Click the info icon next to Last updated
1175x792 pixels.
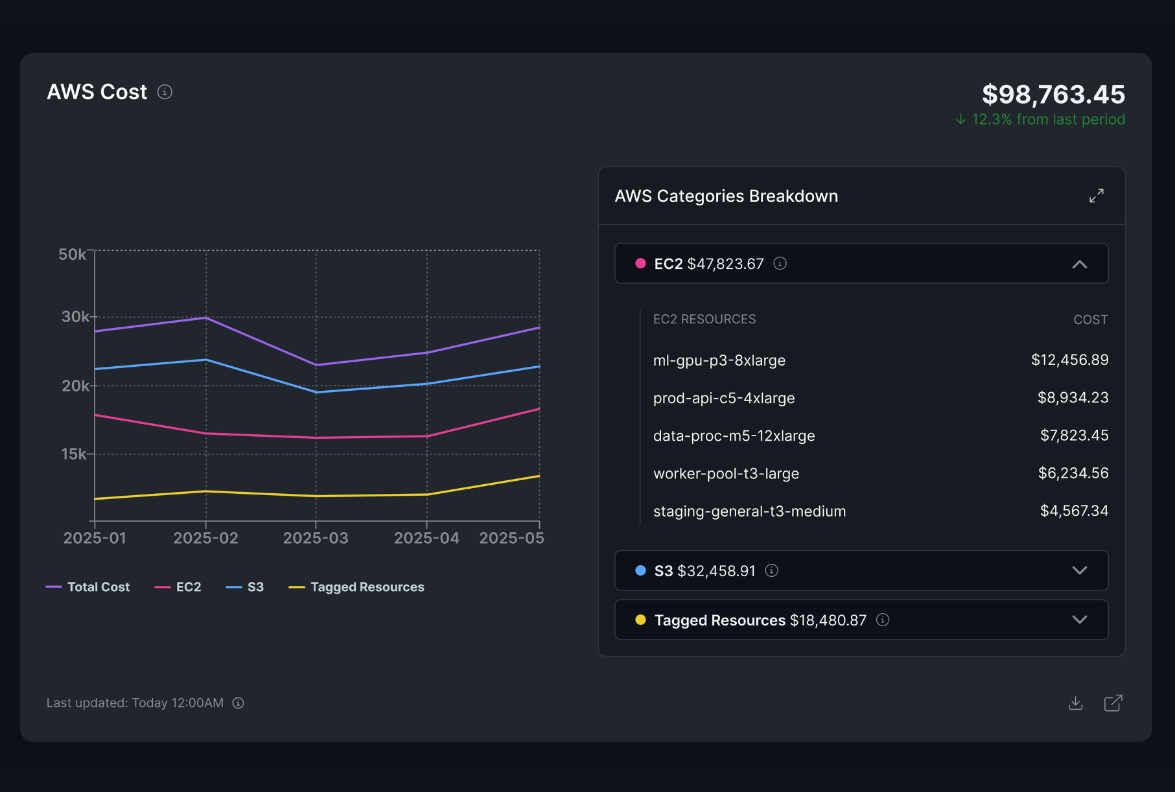237,703
